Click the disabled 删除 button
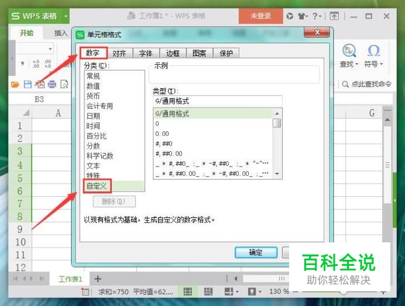The height and width of the screenshot is (306, 405). 114,201
